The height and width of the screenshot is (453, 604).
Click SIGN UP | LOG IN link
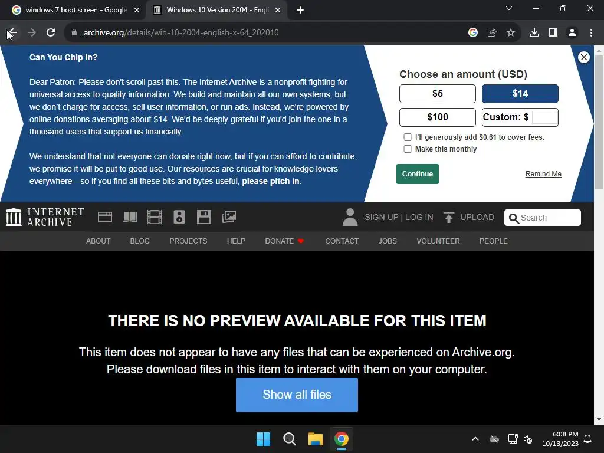pos(399,217)
